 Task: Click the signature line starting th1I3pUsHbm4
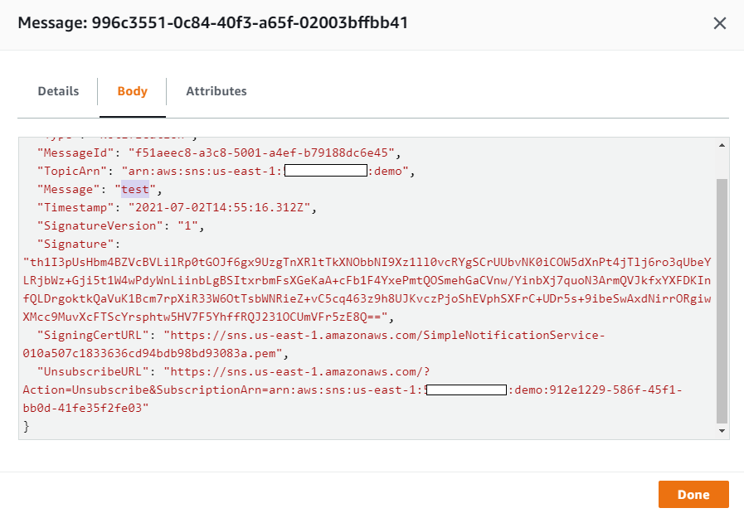click(x=367, y=262)
